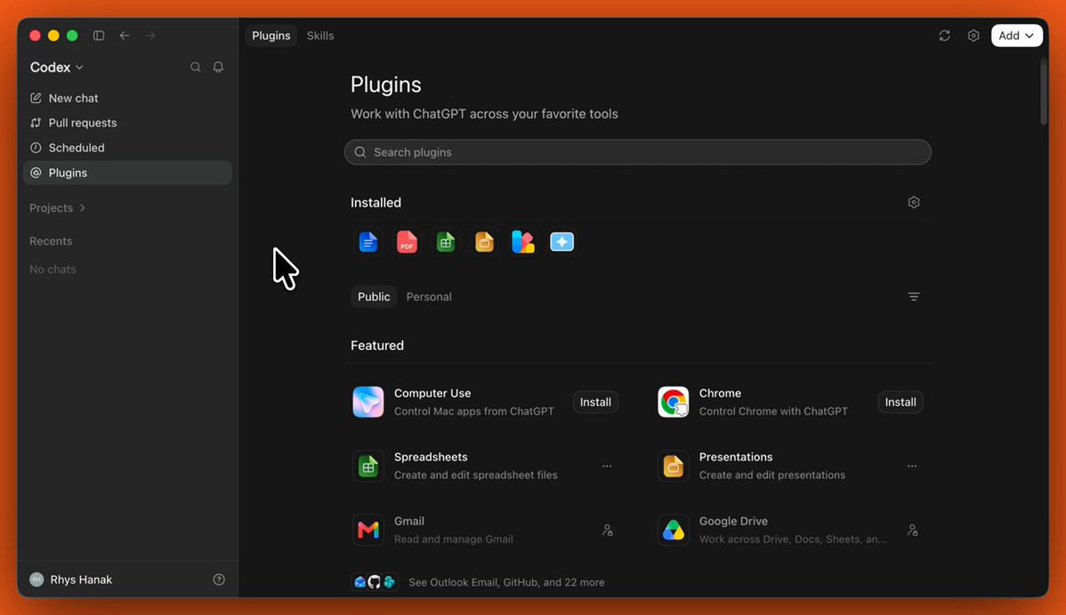The width and height of the screenshot is (1066, 615).
Task: Click Gmail's account connect icon
Action: click(607, 530)
